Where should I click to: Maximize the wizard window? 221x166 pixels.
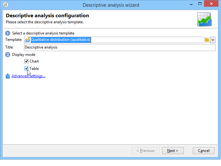pos(200,4)
